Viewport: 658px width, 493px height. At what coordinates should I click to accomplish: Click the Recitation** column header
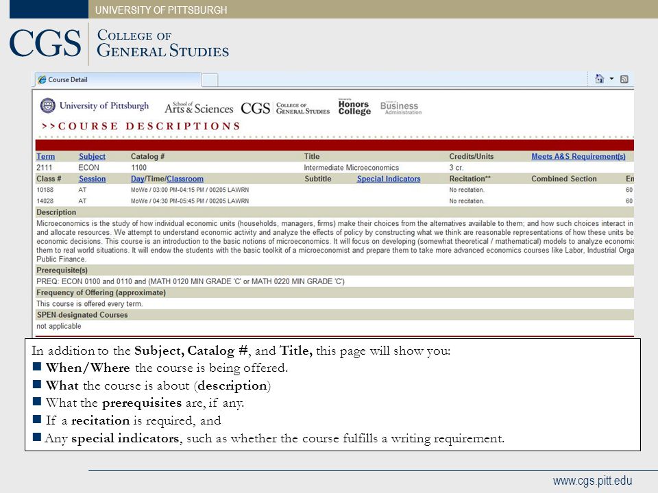pos(470,179)
